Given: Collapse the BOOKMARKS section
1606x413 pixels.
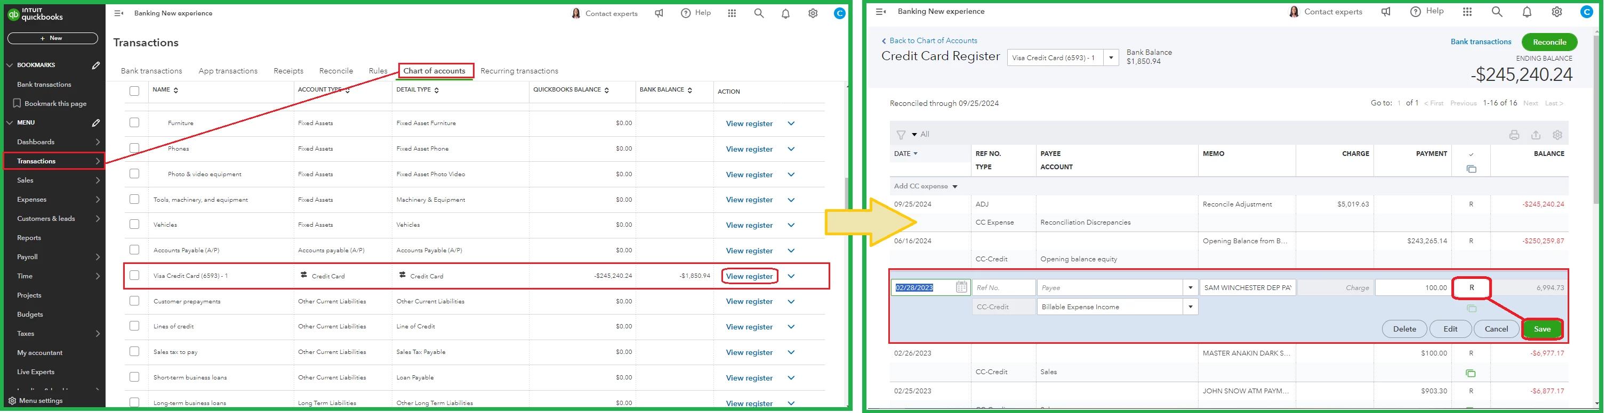Looking at the screenshot, I should click(x=10, y=65).
